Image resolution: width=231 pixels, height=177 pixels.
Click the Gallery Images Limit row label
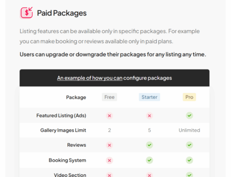tap(63, 130)
